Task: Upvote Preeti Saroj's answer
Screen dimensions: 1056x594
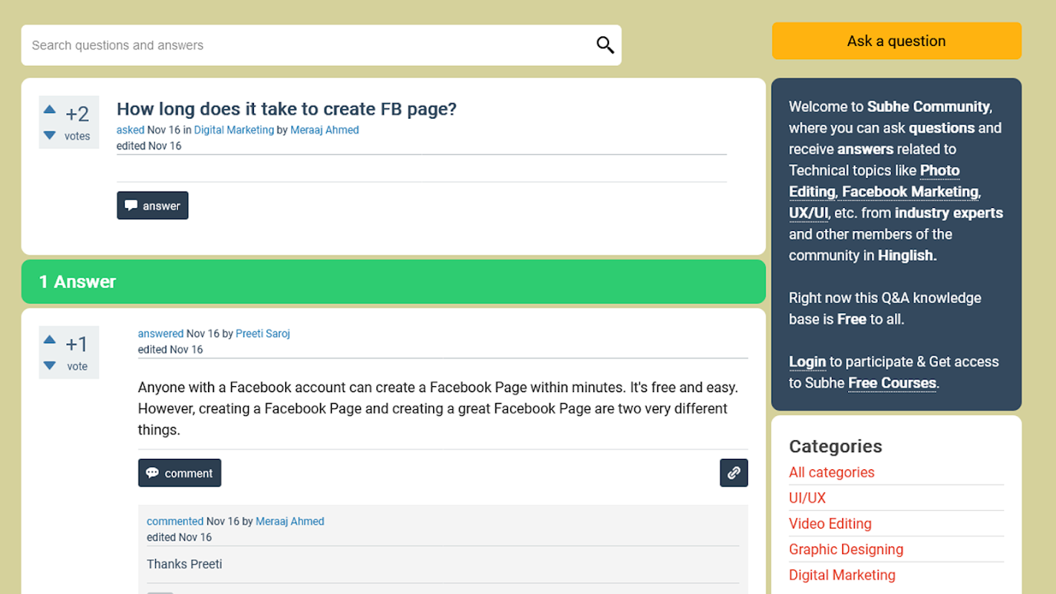Action: pos(50,340)
